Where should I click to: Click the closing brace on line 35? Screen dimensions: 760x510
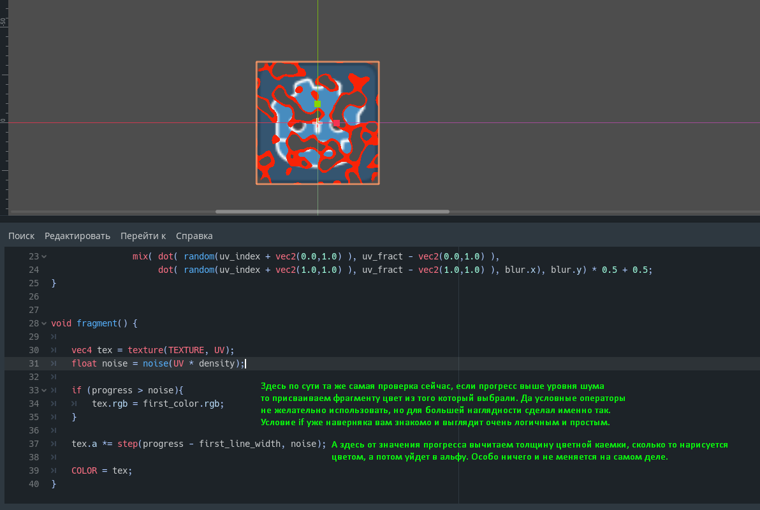[74, 418]
